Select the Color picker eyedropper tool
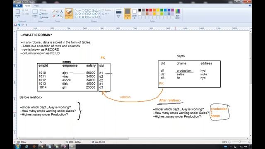265x149 pixels. [x=58, y=16]
